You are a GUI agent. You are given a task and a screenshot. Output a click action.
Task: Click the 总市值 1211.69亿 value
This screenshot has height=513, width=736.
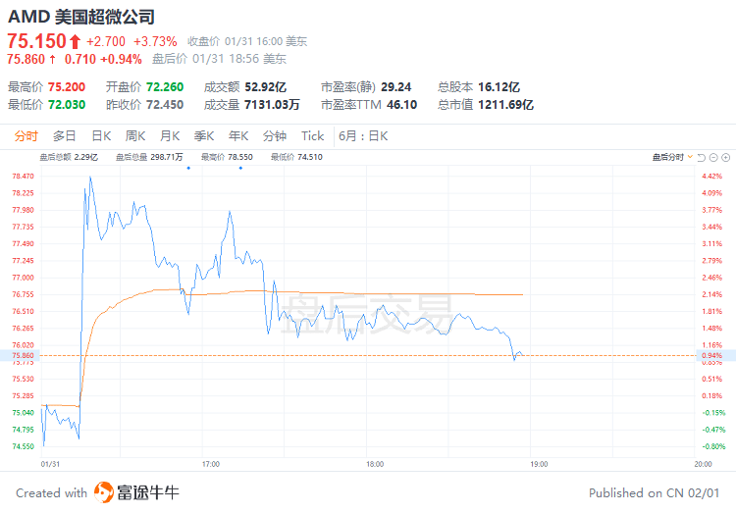point(506,104)
